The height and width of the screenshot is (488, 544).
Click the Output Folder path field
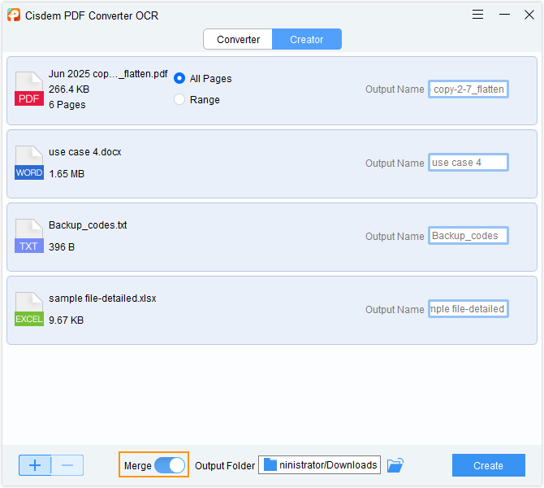319,465
